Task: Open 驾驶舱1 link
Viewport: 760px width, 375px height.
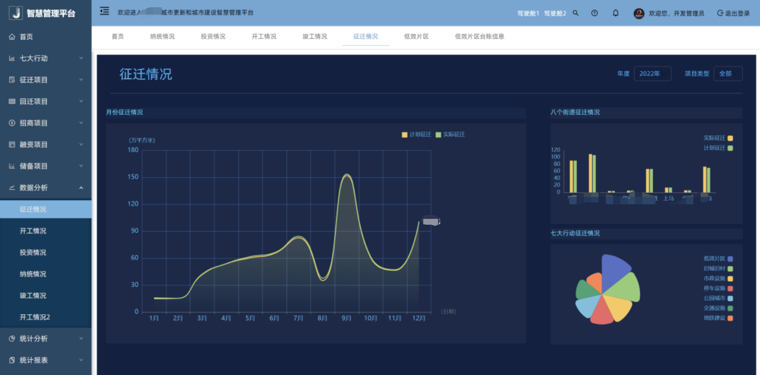Action: pyautogui.click(x=528, y=14)
